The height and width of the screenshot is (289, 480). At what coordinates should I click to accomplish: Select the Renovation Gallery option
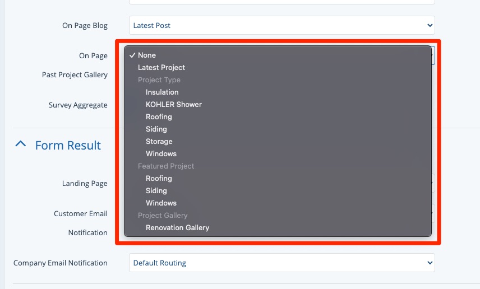[177, 227]
